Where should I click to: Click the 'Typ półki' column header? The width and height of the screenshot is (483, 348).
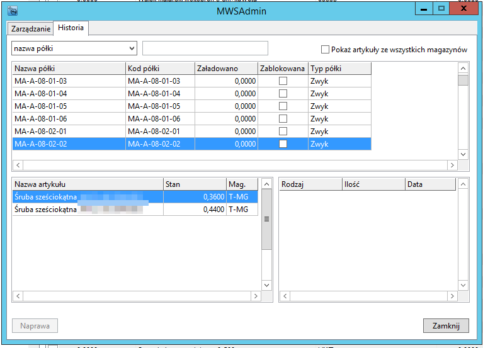(x=339, y=69)
